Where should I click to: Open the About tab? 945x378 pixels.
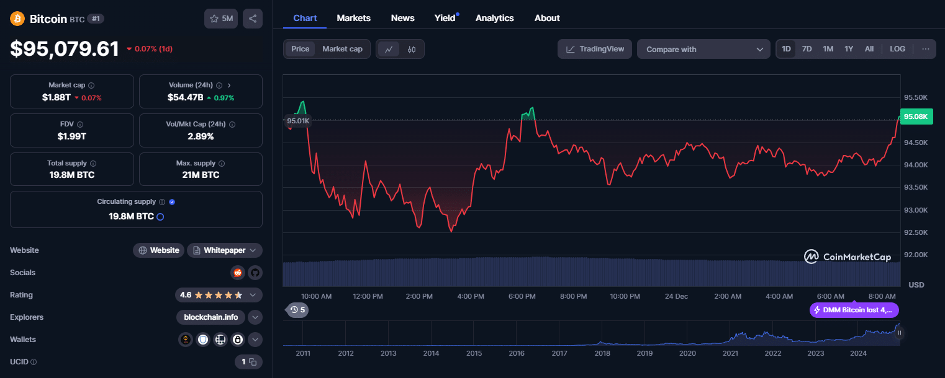click(x=547, y=18)
